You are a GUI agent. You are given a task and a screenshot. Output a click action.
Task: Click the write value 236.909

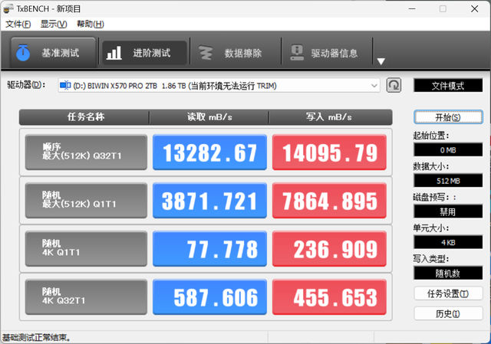coord(329,249)
